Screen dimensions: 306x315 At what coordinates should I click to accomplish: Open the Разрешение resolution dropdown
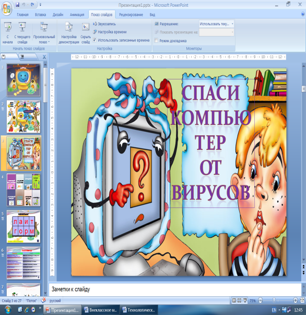tap(217, 24)
